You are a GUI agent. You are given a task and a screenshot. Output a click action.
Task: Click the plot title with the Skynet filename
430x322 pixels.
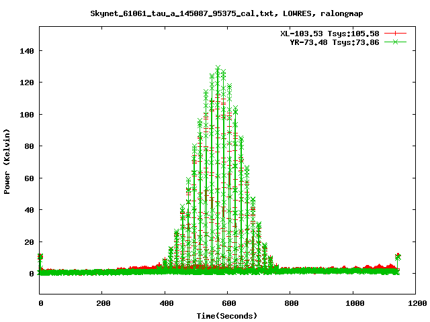pyautogui.click(x=227, y=13)
